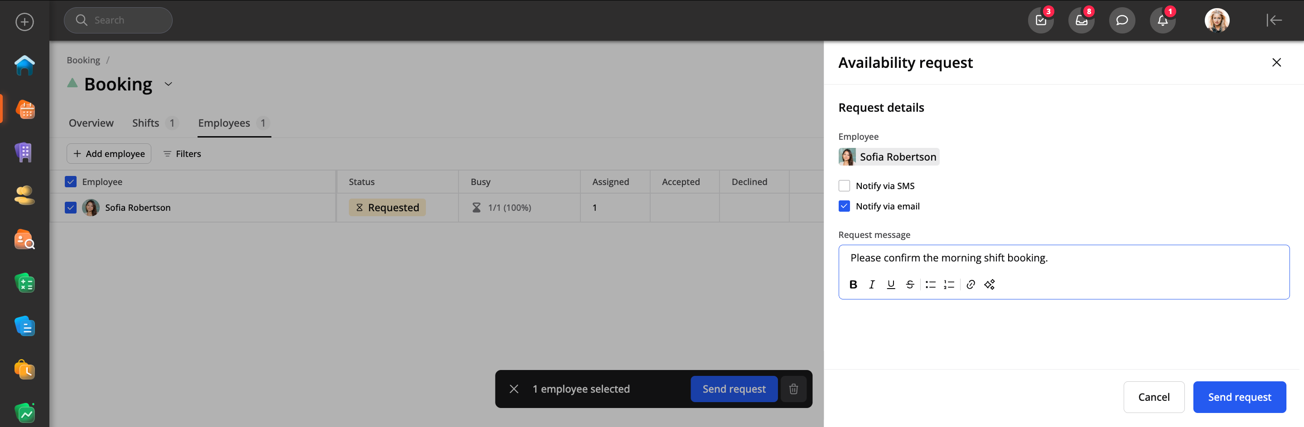Open the purple building icon in sidebar
Screen dimensions: 1304x427
coord(24,152)
